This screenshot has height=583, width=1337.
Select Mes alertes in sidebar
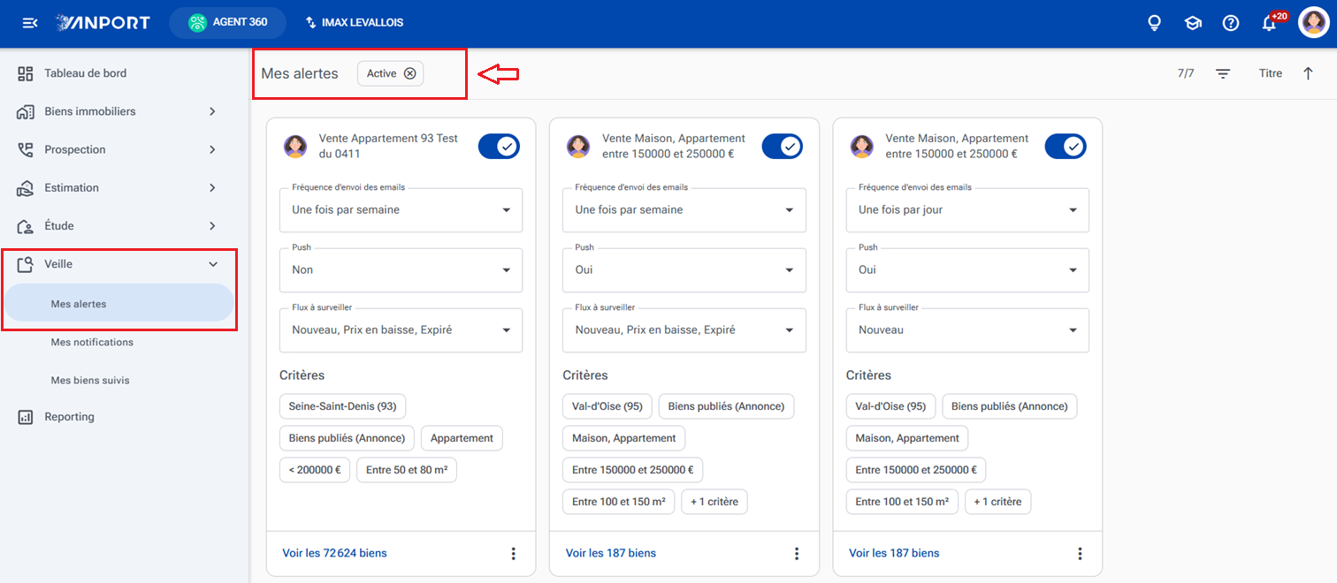click(x=118, y=304)
